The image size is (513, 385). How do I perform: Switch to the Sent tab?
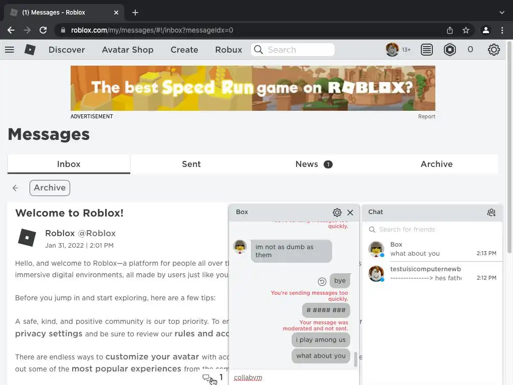click(x=191, y=164)
